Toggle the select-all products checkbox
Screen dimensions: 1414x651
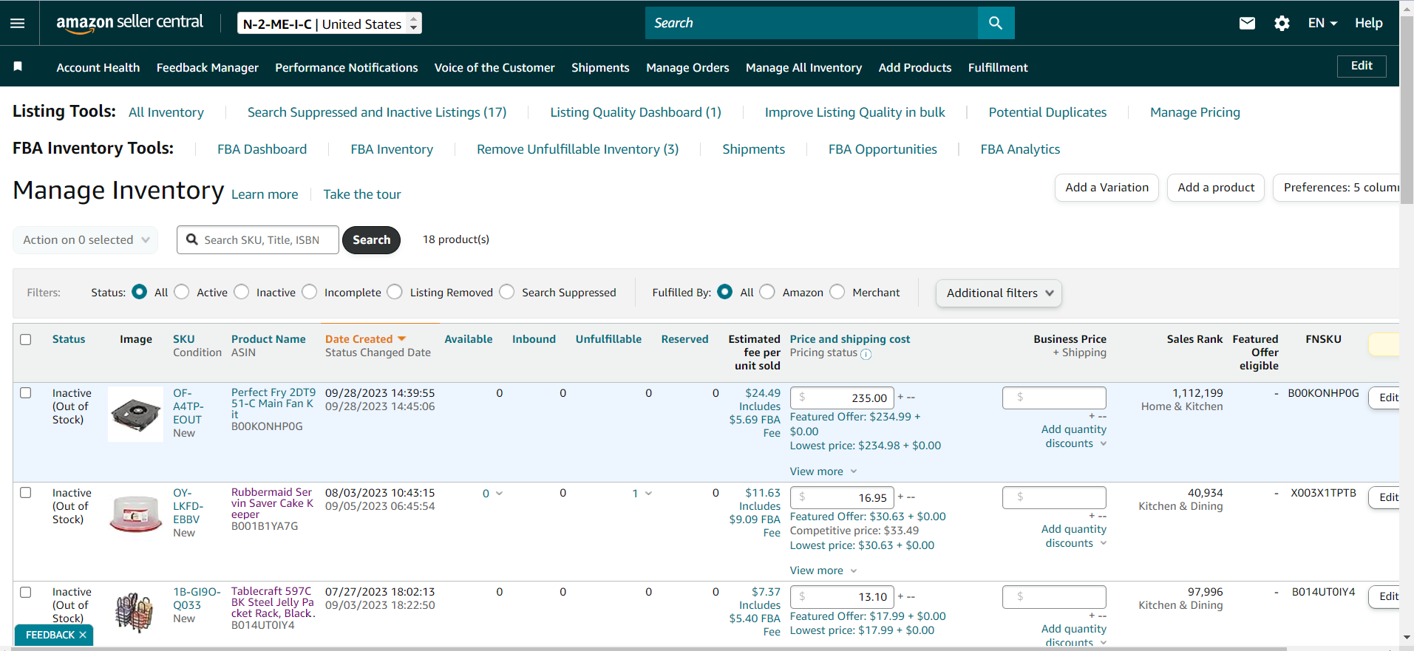pyautogui.click(x=26, y=339)
